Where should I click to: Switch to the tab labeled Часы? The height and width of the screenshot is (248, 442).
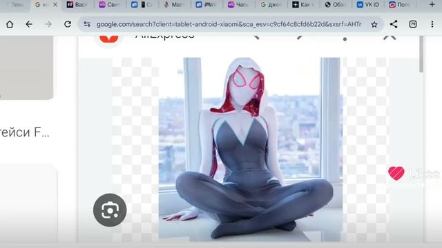click(238, 5)
